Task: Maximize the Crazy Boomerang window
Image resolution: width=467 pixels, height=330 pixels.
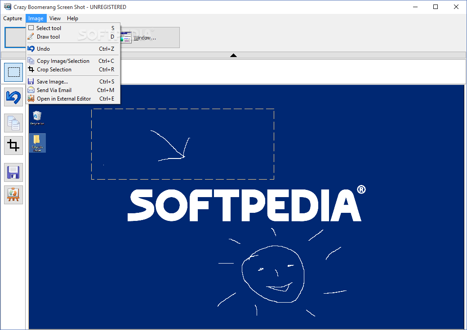Action: coord(436,7)
